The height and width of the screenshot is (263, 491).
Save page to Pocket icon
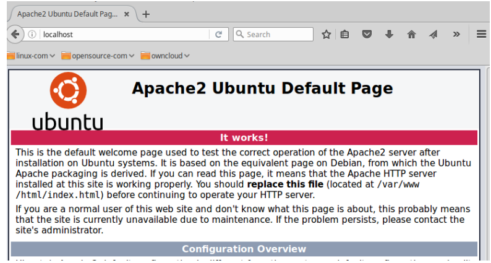click(x=367, y=34)
